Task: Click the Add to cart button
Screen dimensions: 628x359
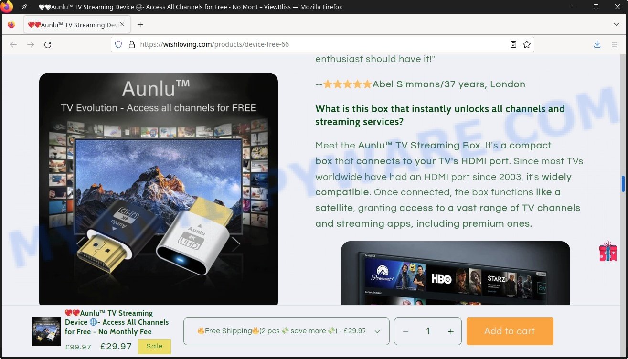Action: pyautogui.click(x=510, y=331)
